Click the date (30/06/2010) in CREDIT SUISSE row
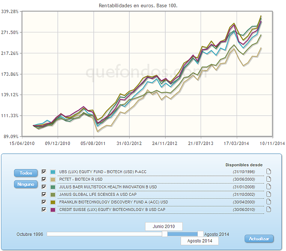 click(x=244, y=210)
